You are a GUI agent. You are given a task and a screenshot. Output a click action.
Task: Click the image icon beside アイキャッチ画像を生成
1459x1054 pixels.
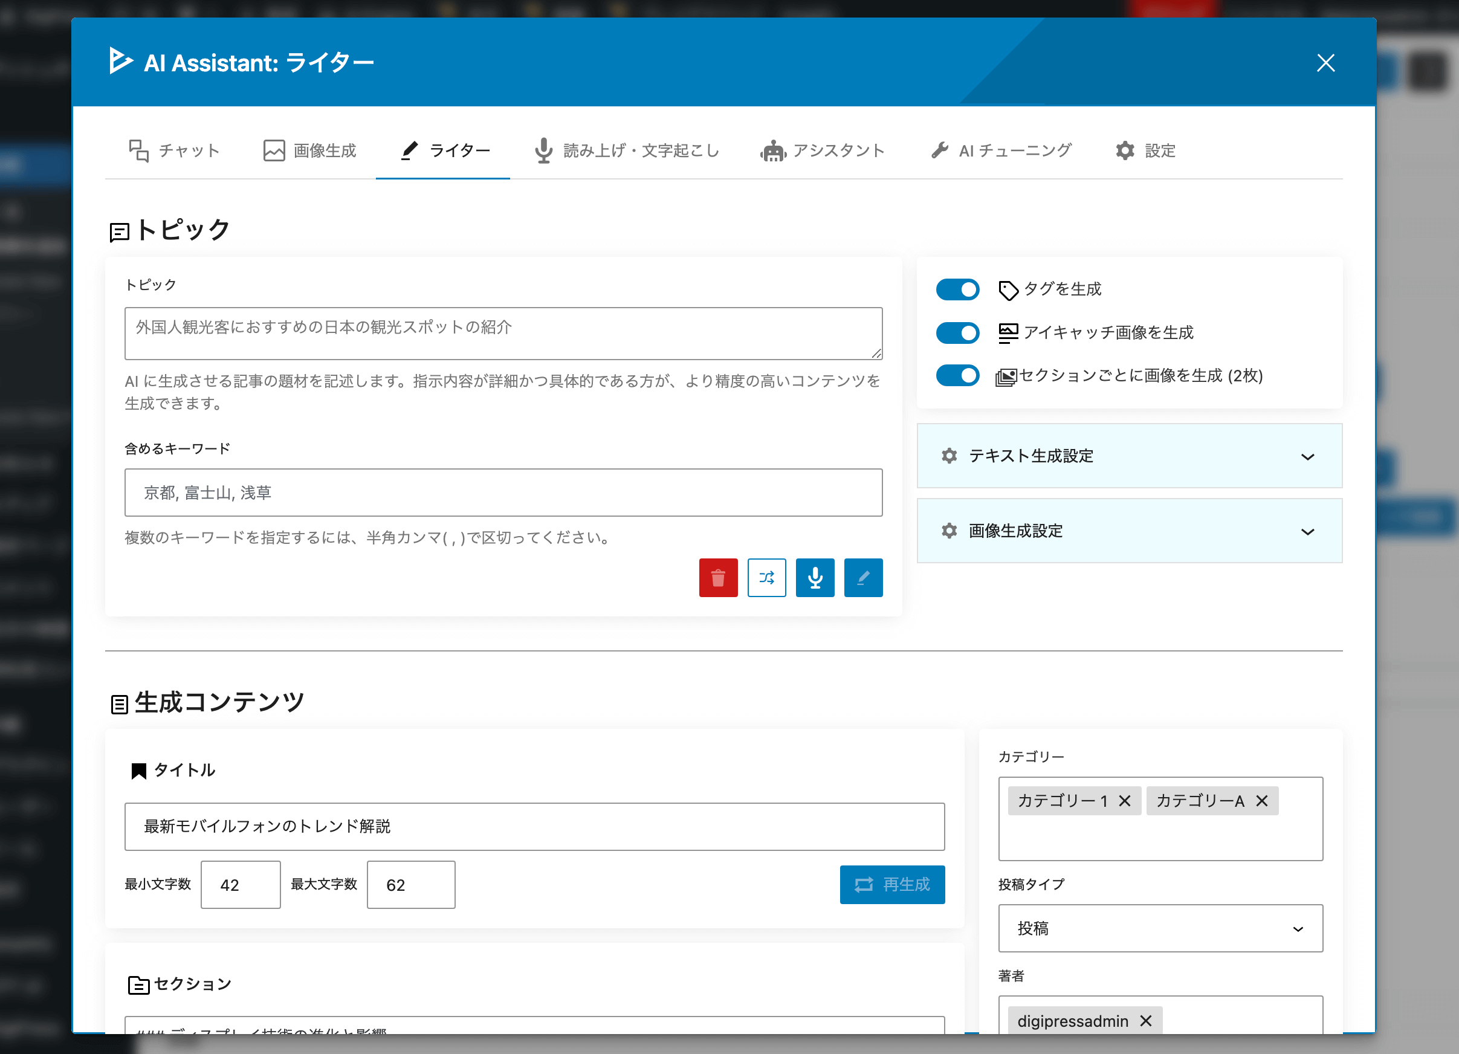1008,332
